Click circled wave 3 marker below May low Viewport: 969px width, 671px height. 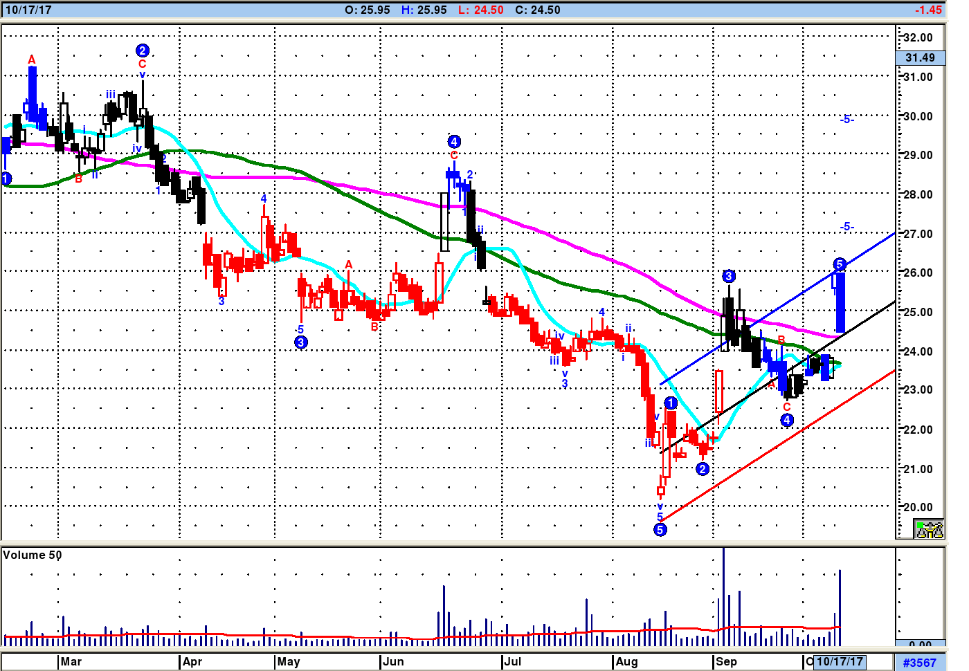tap(300, 342)
